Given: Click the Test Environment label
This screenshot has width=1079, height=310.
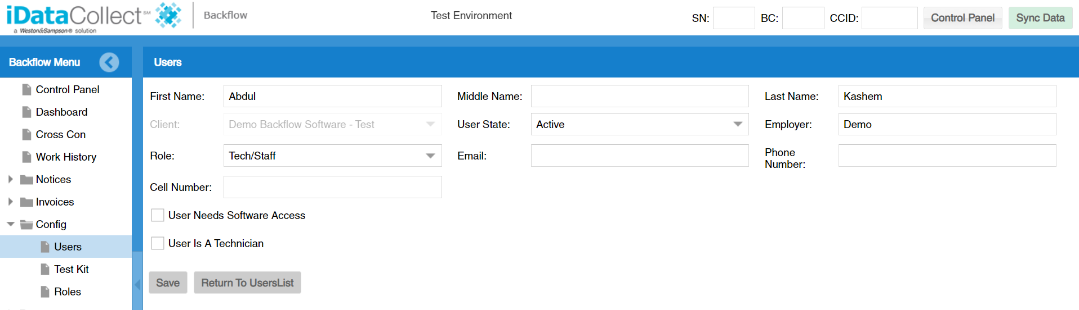Looking at the screenshot, I should [x=471, y=16].
